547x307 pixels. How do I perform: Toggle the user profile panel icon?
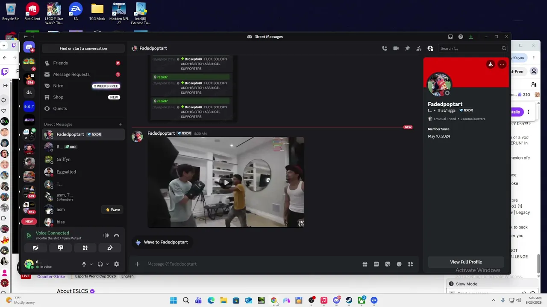[430, 48]
